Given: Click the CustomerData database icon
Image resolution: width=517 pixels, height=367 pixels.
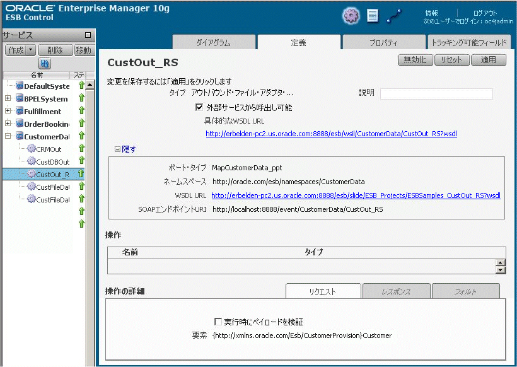Looking at the screenshot, I should click(x=20, y=136).
